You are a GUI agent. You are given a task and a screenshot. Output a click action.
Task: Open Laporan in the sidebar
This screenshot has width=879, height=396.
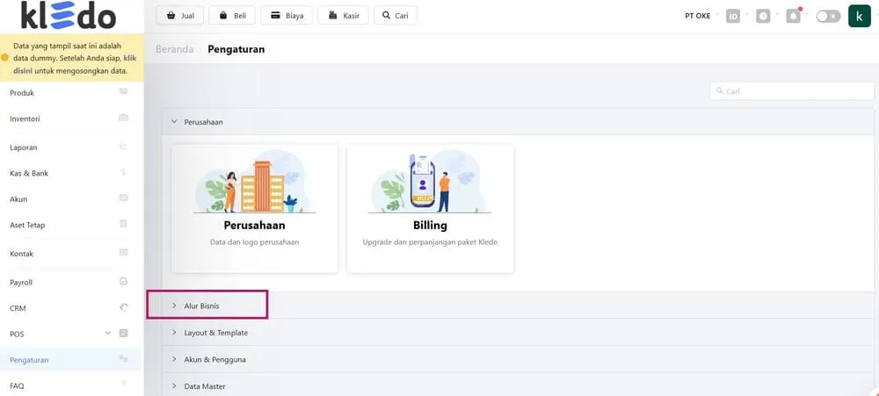24,148
